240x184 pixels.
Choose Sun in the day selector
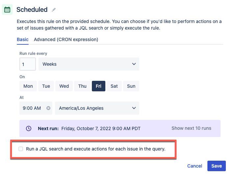point(131,86)
